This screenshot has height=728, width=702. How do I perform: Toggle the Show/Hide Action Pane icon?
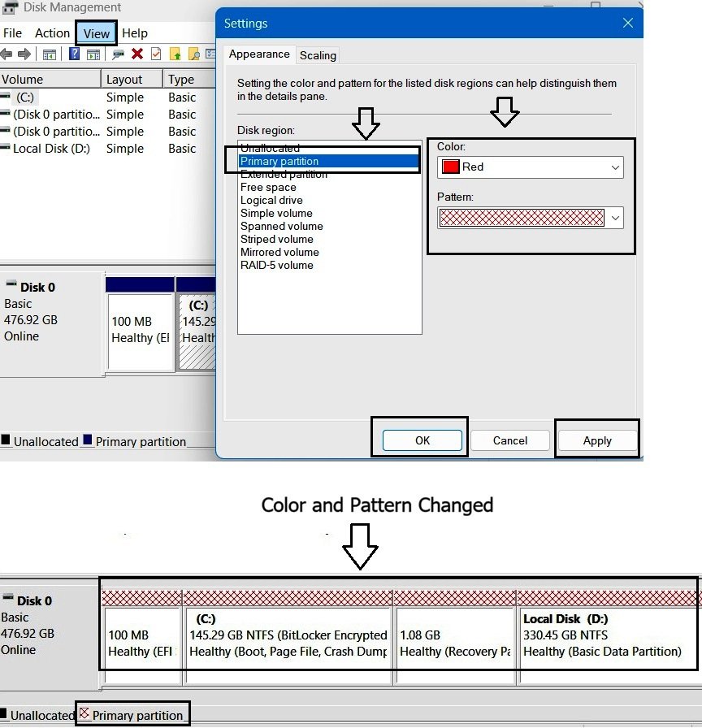pos(93,54)
